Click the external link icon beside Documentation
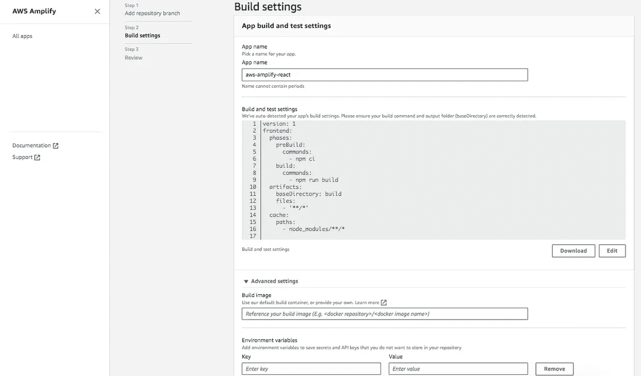Image resolution: width=641 pixels, height=376 pixels. [x=56, y=146]
